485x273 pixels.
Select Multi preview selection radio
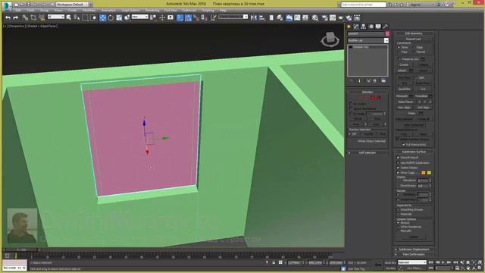[x=377, y=134]
